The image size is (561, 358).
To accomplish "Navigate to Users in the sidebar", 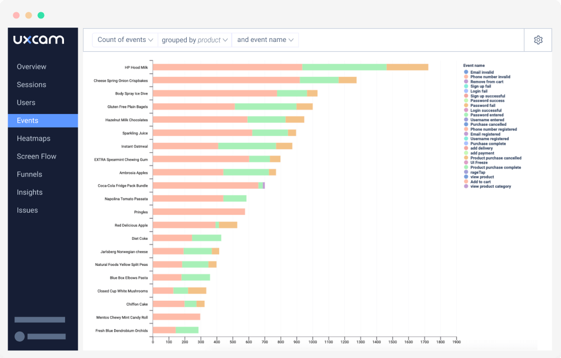I will coord(26,102).
